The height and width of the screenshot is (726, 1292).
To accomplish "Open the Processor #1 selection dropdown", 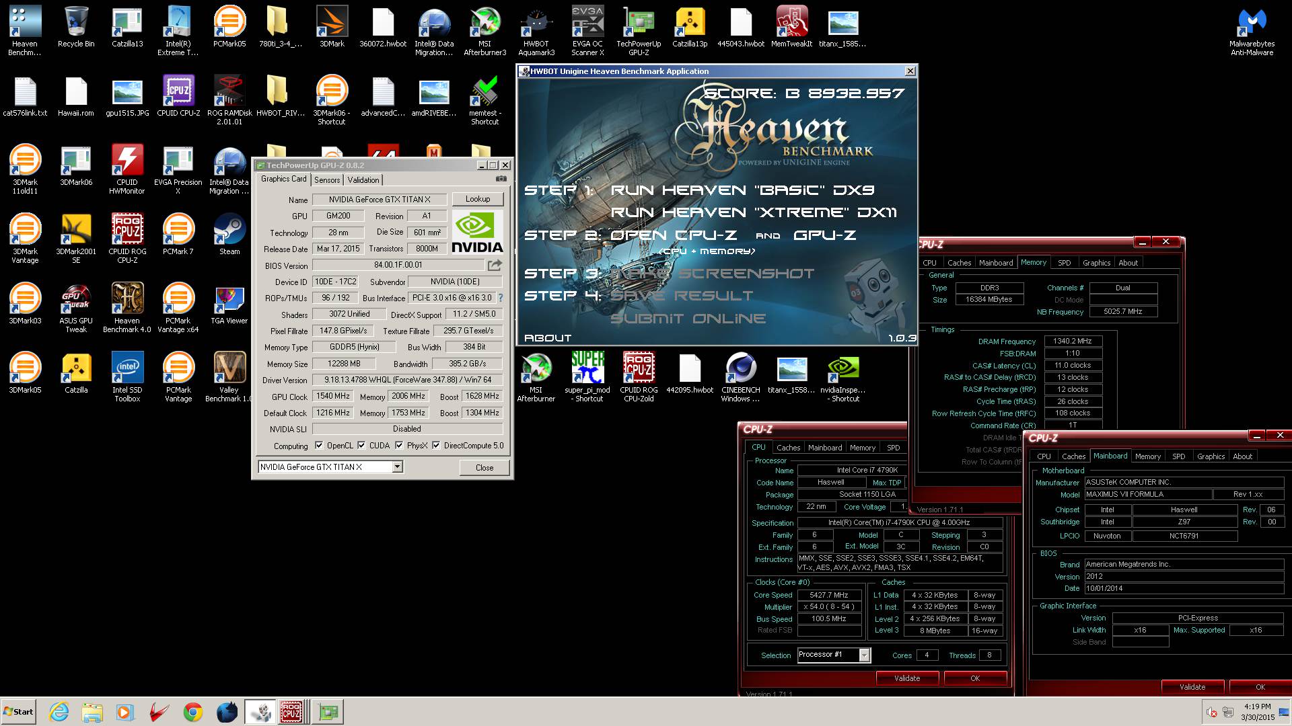I will point(865,655).
